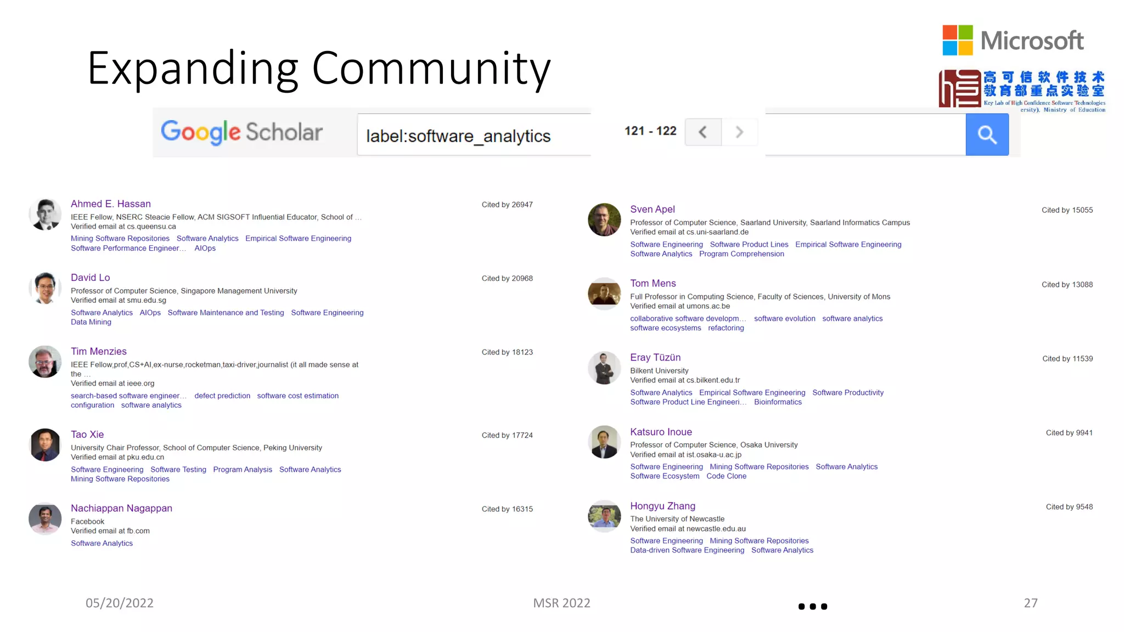Viewport: 1124px width, 632px height.
Task: Open Nachiappan Nagappan's profile photo
Action: [45, 518]
